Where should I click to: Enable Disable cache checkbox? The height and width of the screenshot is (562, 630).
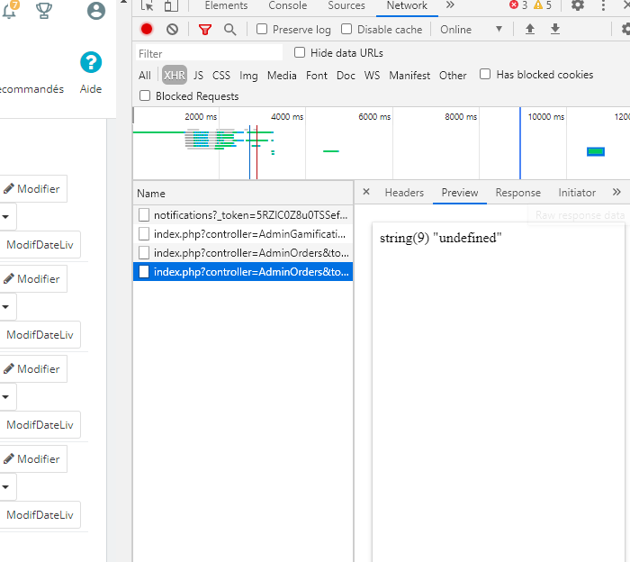346,29
